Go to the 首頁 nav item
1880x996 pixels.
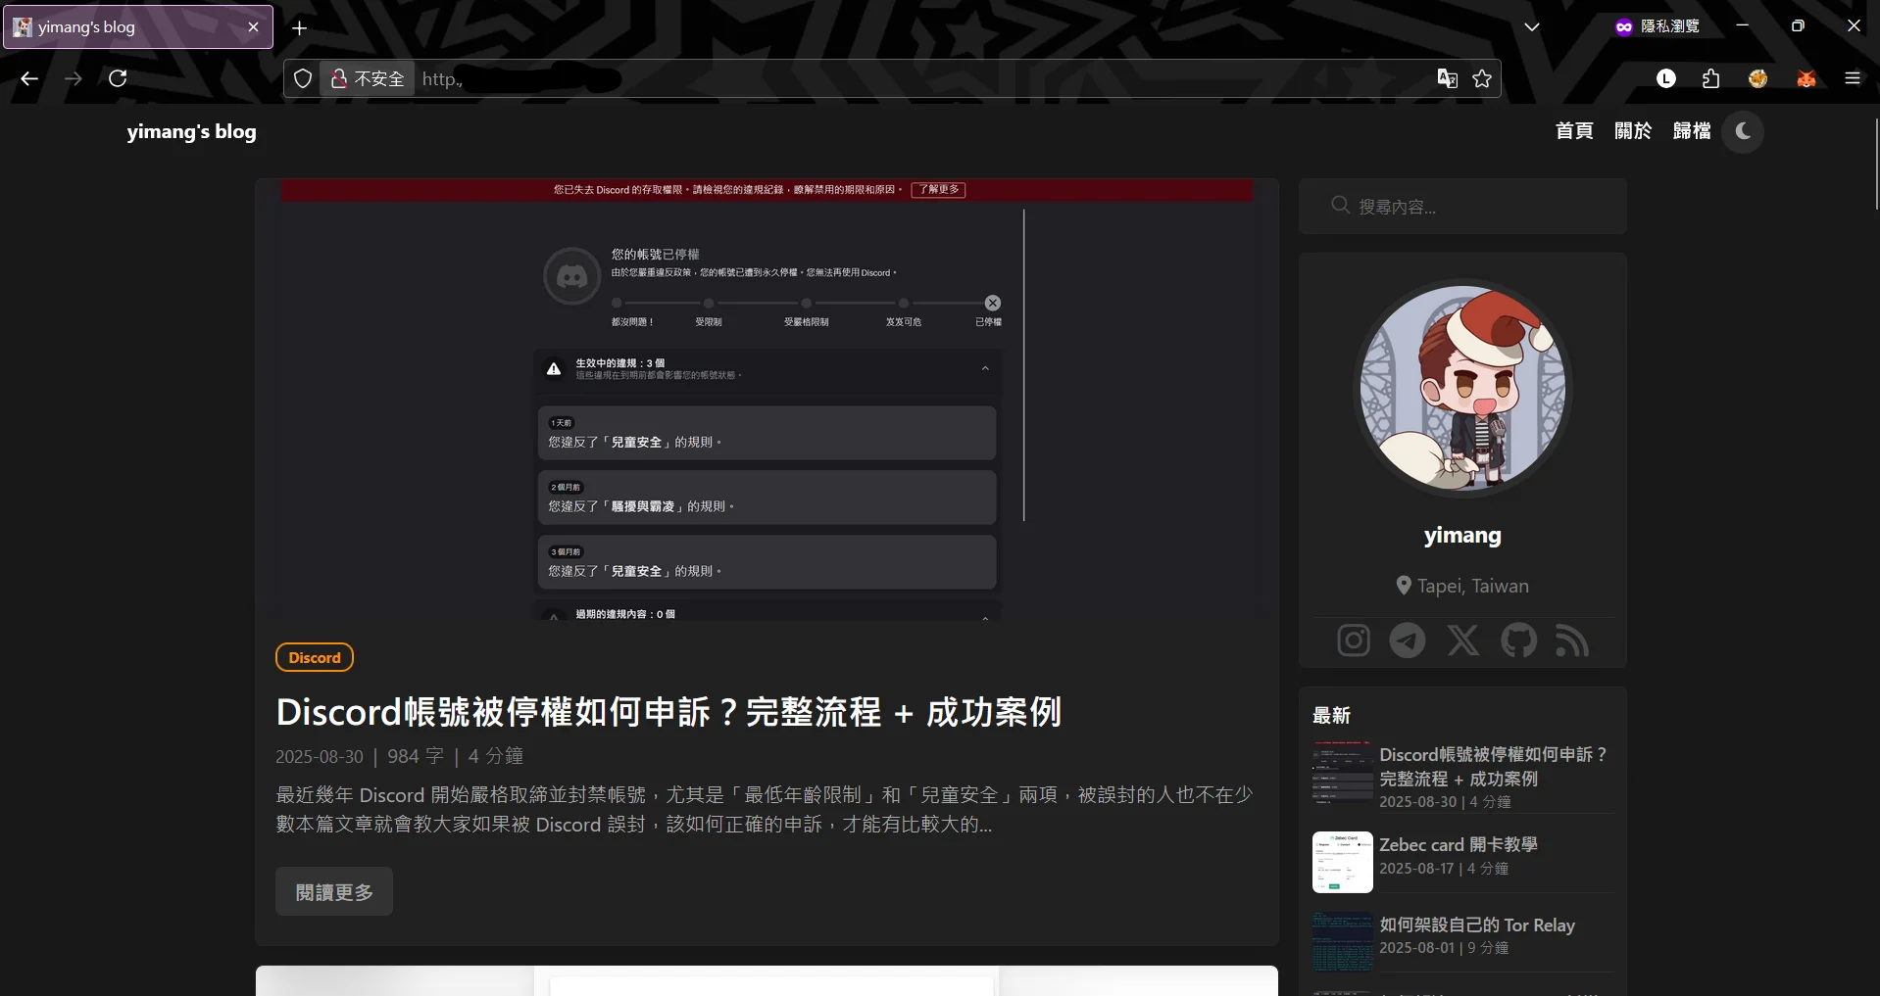click(x=1574, y=131)
